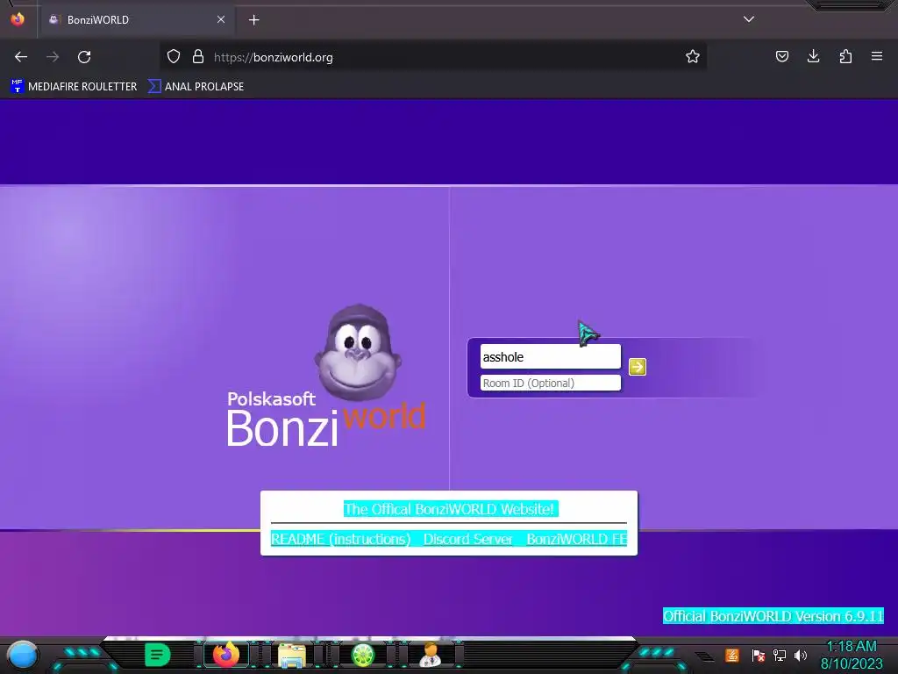This screenshot has height=674, width=898.
Task: Open the Firefox application menu
Action: (877, 56)
